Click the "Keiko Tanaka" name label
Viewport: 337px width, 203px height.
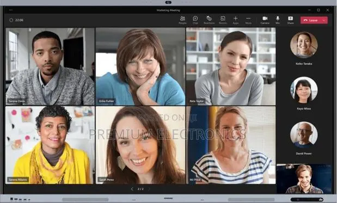[x=304, y=64]
